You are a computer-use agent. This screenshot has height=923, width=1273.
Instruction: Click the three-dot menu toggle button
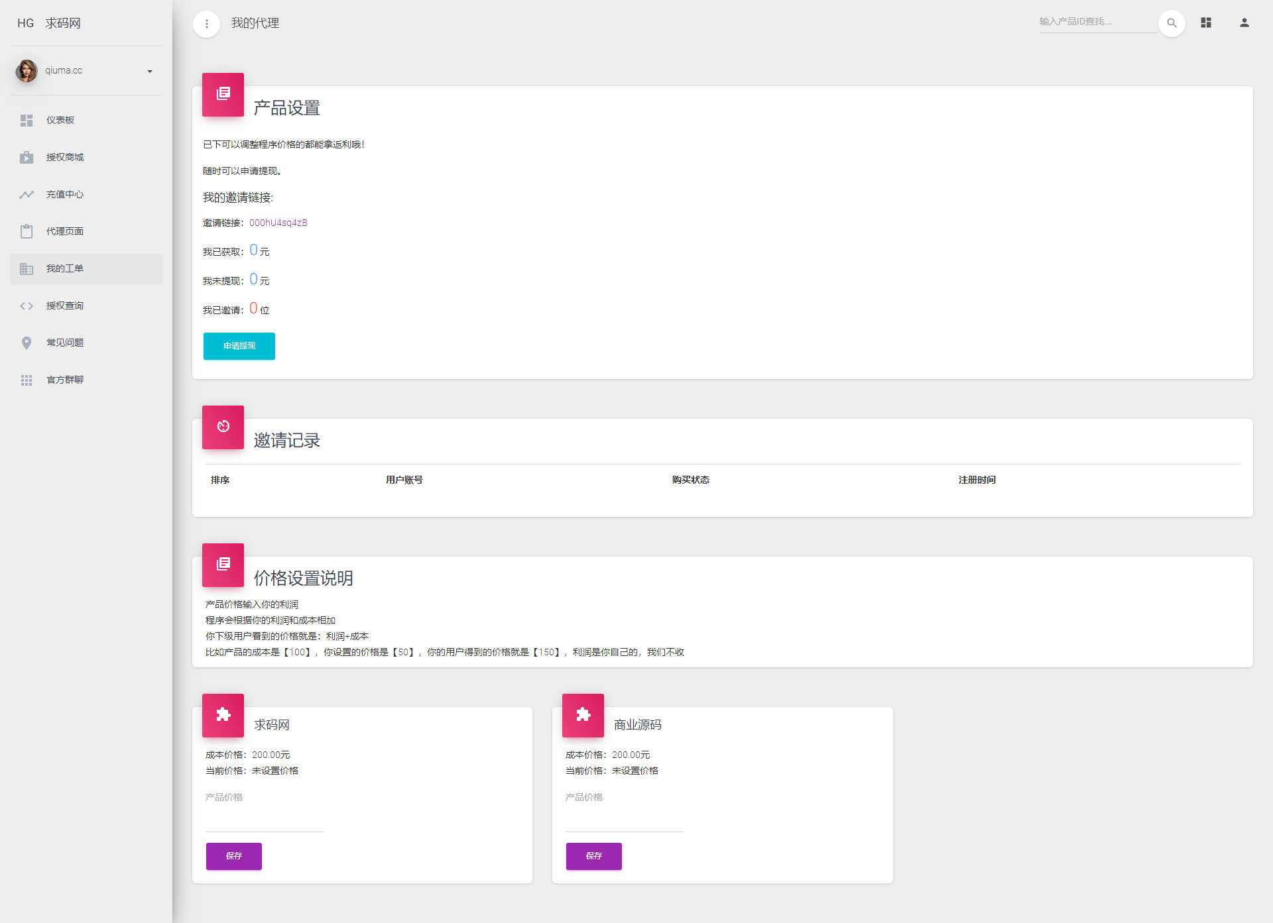pyautogui.click(x=206, y=24)
